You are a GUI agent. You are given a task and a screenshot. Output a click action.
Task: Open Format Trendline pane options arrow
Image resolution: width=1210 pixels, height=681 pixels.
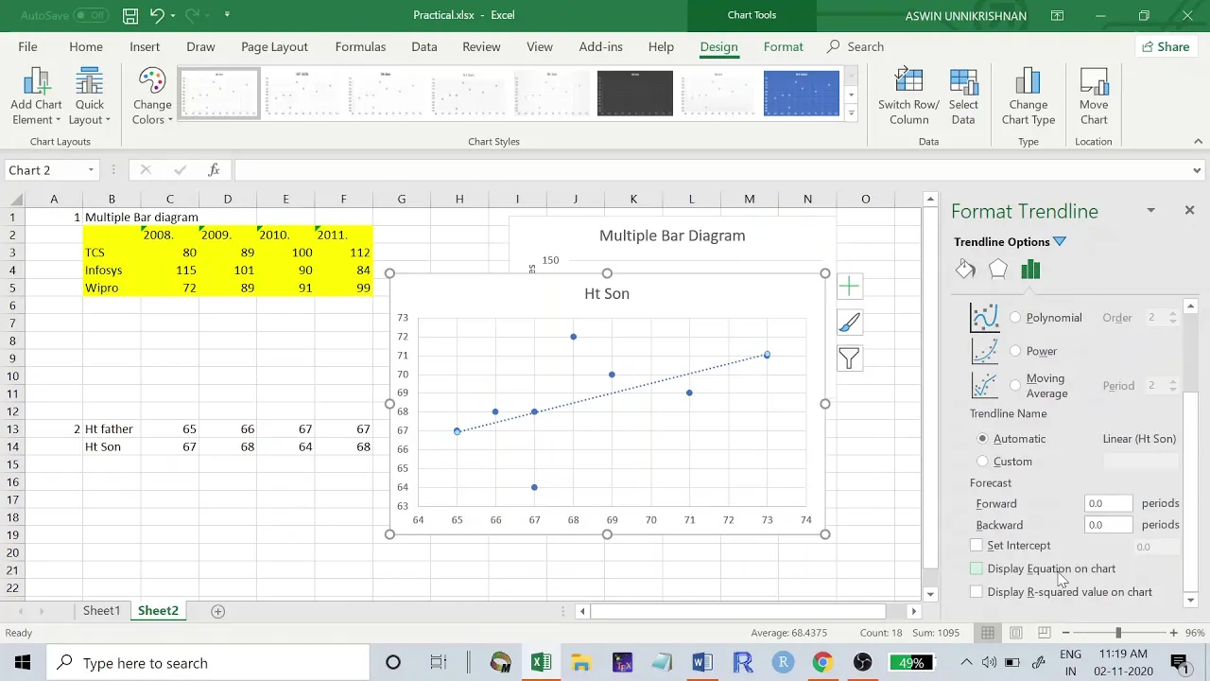tap(1150, 210)
